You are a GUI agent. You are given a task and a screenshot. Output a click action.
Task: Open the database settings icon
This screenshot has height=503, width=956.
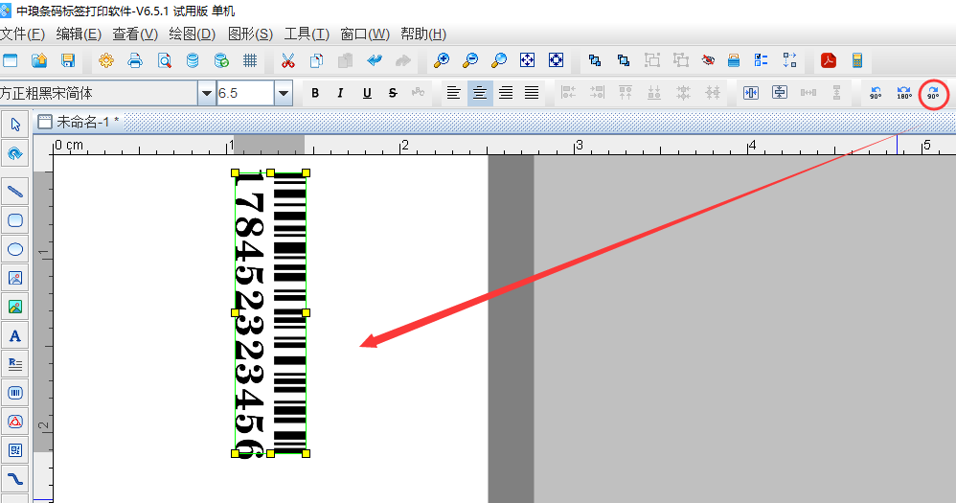click(x=193, y=60)
